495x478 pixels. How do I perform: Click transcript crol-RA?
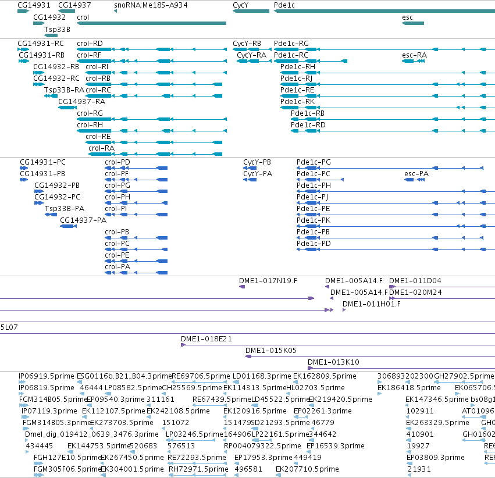(x=155, y=154)
